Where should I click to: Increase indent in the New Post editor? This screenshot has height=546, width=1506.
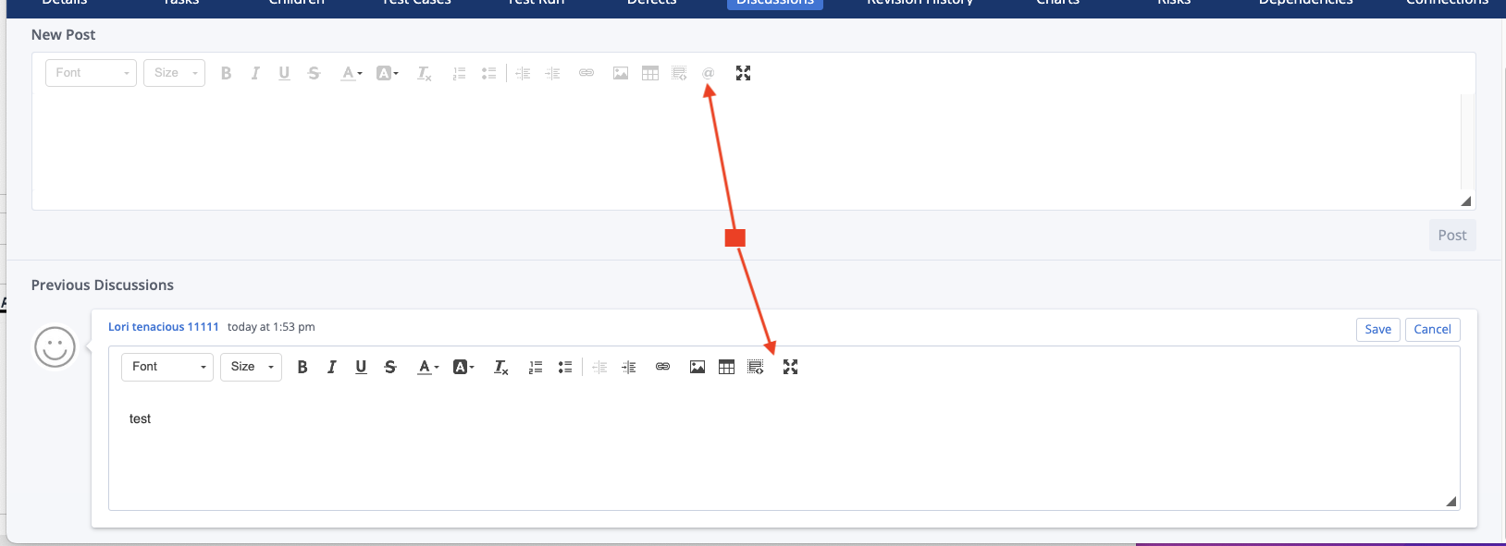(552, 73)
